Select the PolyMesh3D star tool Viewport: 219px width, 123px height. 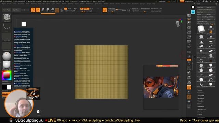(211, 37)
